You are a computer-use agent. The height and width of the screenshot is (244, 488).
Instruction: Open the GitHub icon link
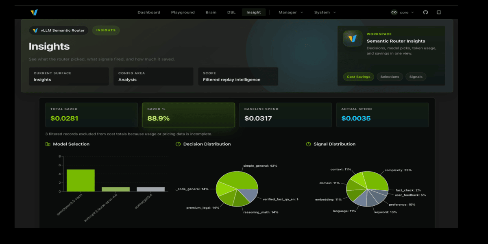pos(426,12)
